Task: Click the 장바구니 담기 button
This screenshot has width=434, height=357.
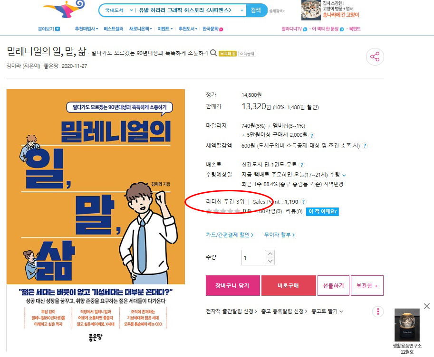Action: 233,286
